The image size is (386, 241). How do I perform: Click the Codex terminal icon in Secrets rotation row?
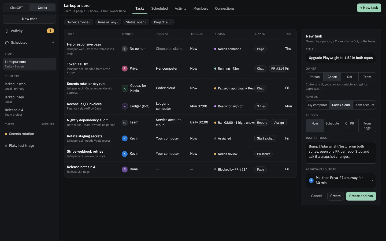pyautogui.click(x=125, y=88)
